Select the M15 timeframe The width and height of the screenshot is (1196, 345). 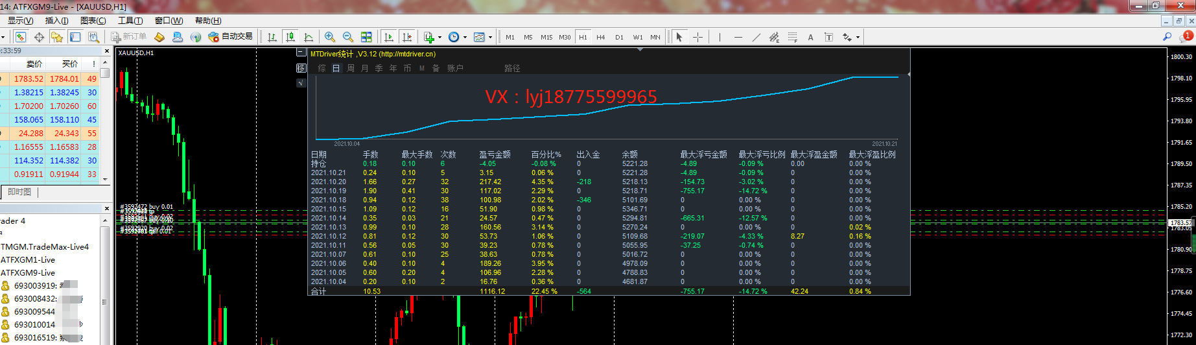[x=546, y=37]
